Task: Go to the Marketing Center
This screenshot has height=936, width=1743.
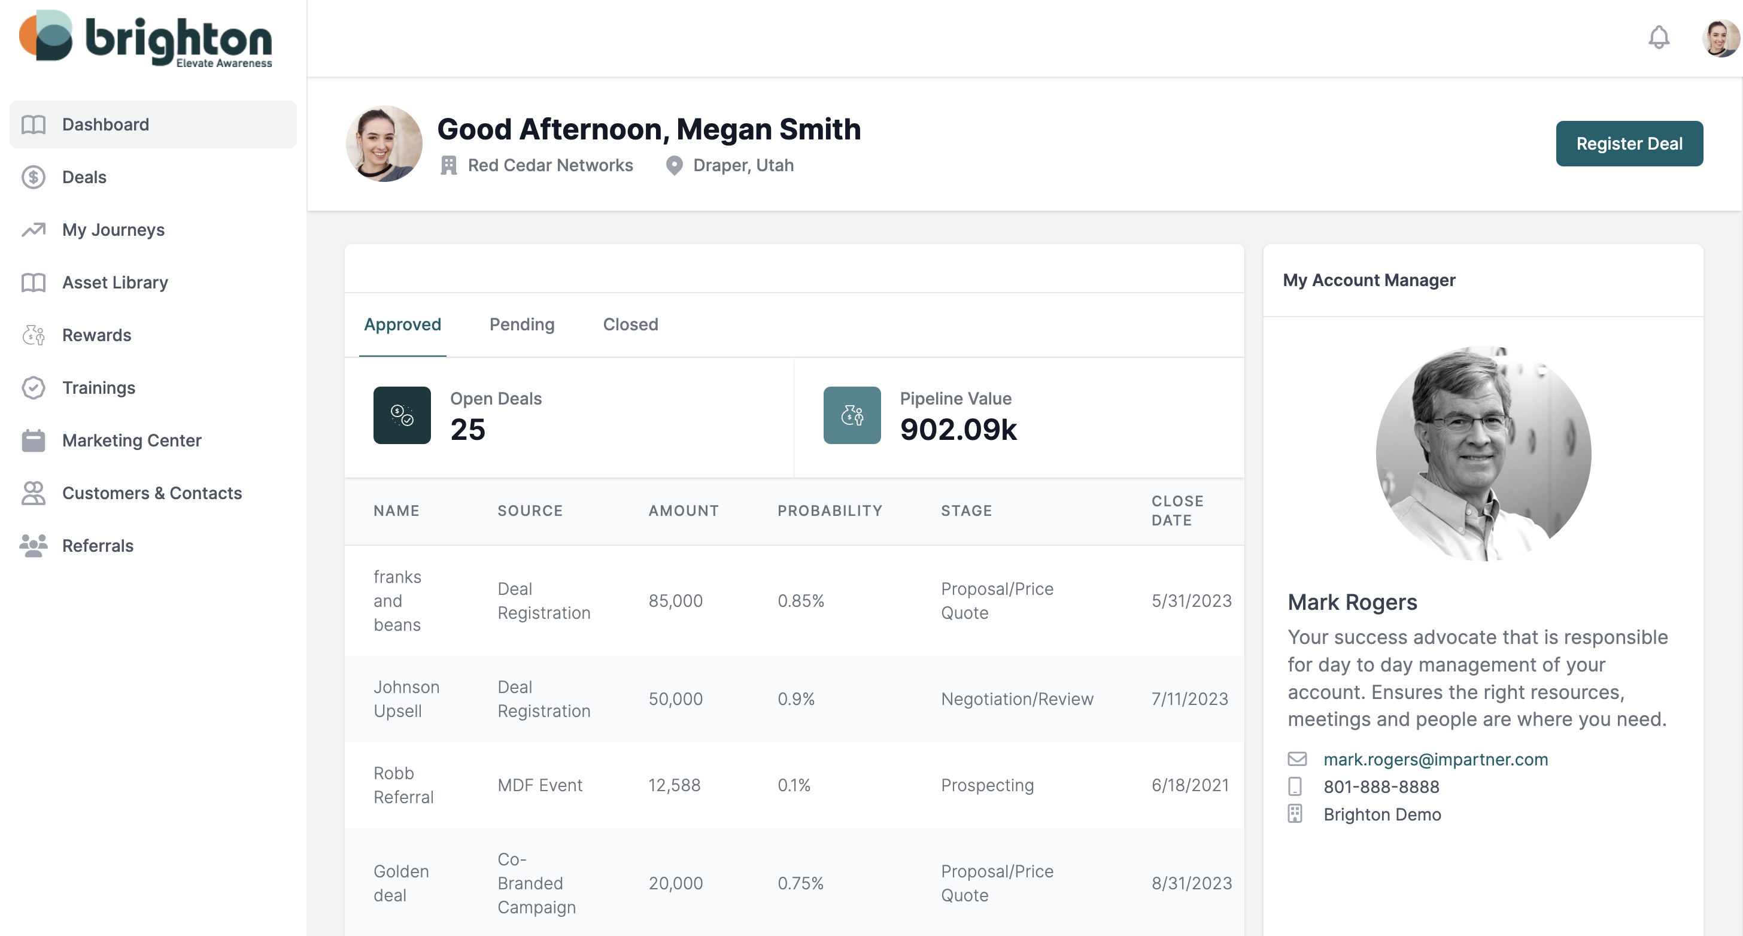Action: click(x=131, y=440)
